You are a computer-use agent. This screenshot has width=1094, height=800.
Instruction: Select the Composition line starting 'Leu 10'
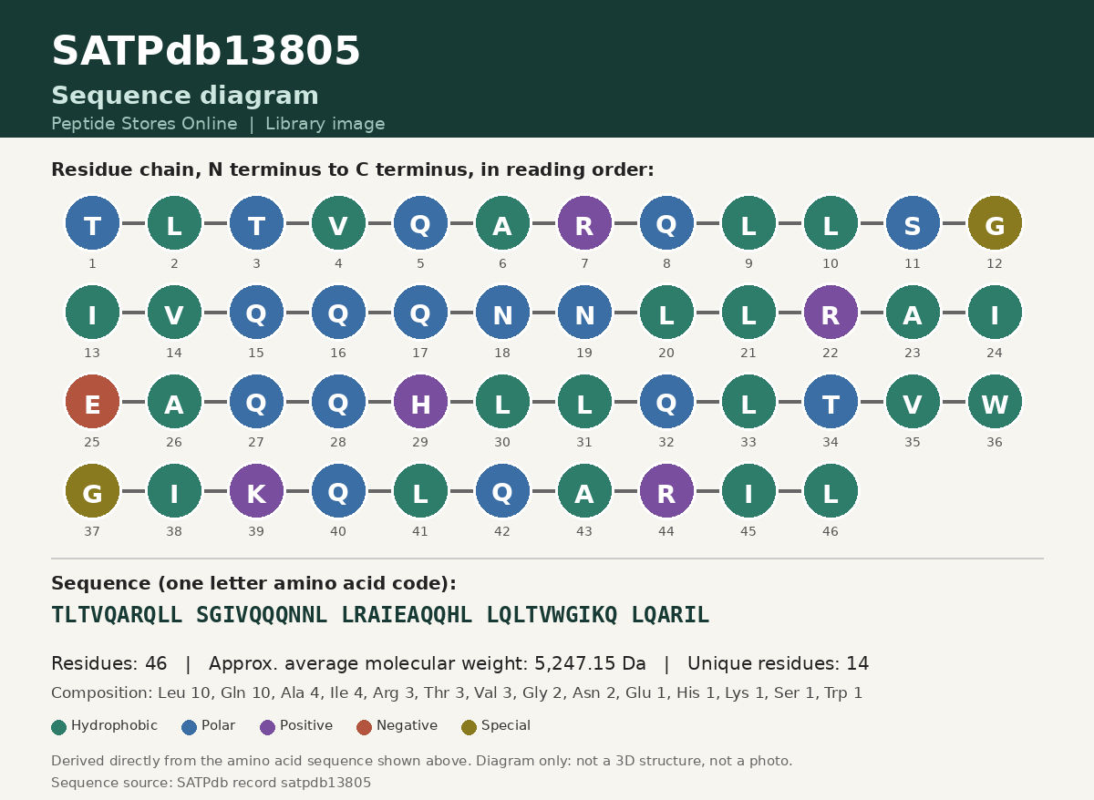tap(457, 693)
